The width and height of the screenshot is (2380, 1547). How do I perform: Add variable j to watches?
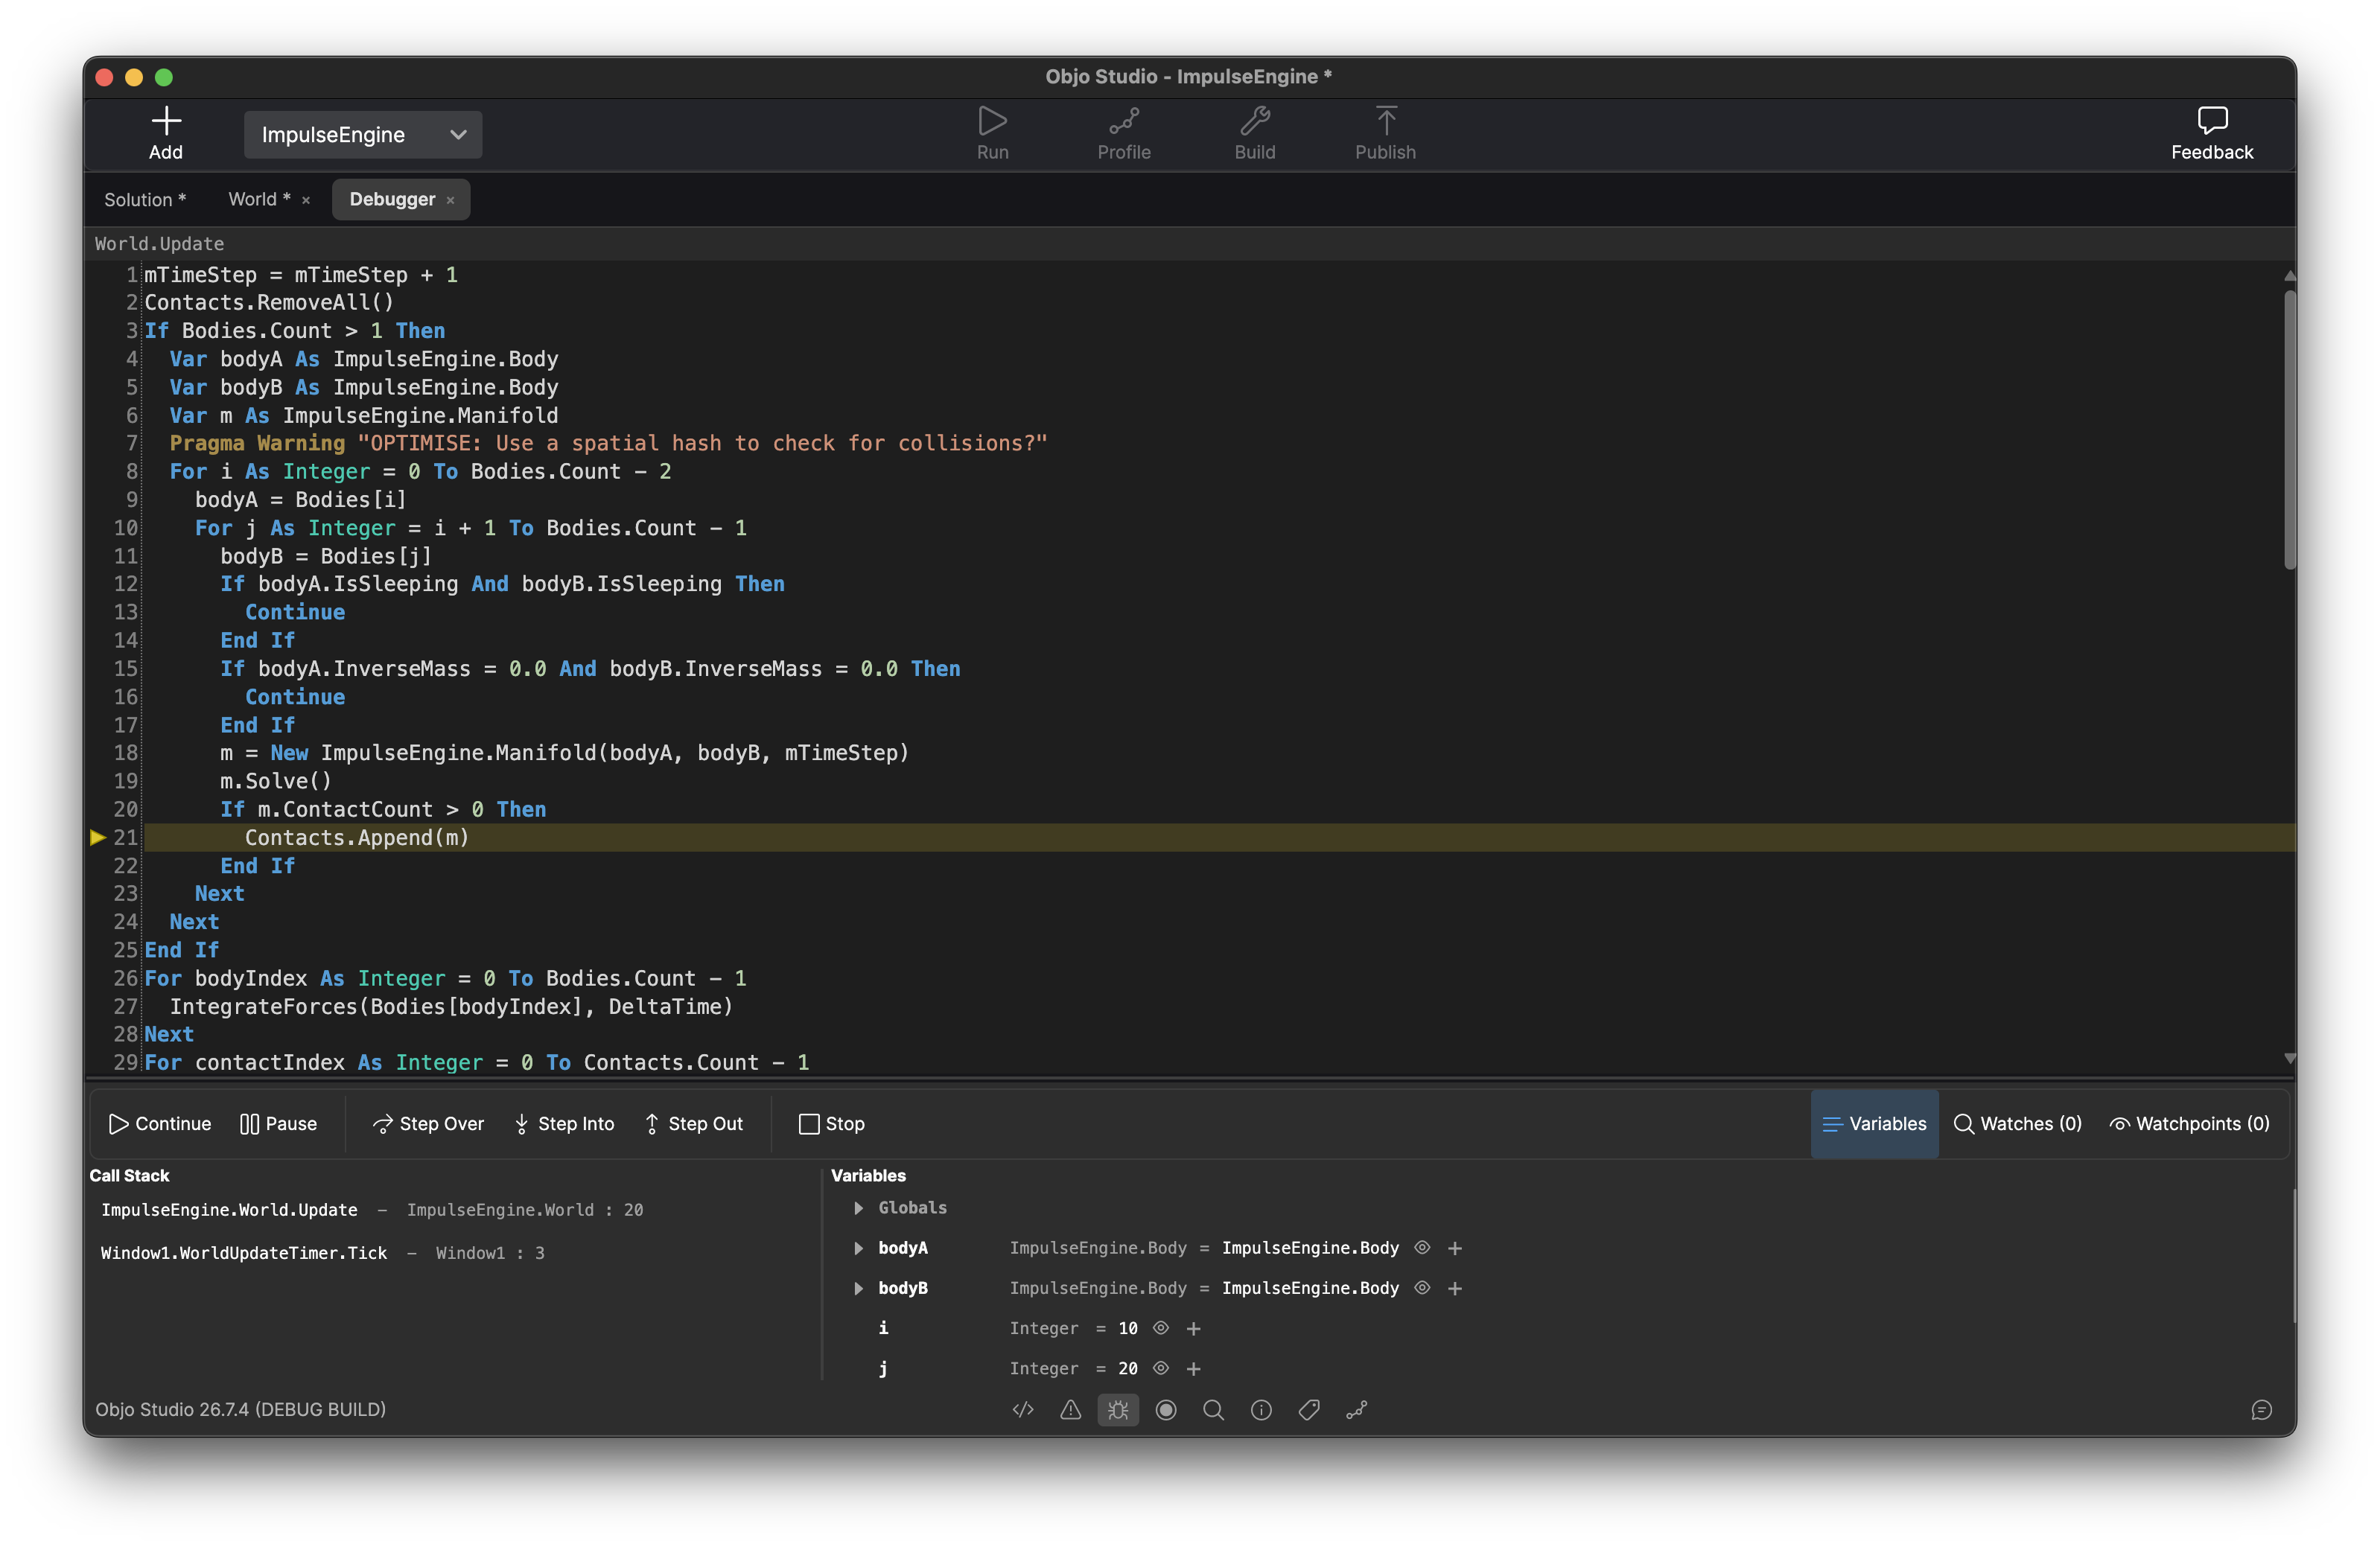[x=1193, y=1368]
